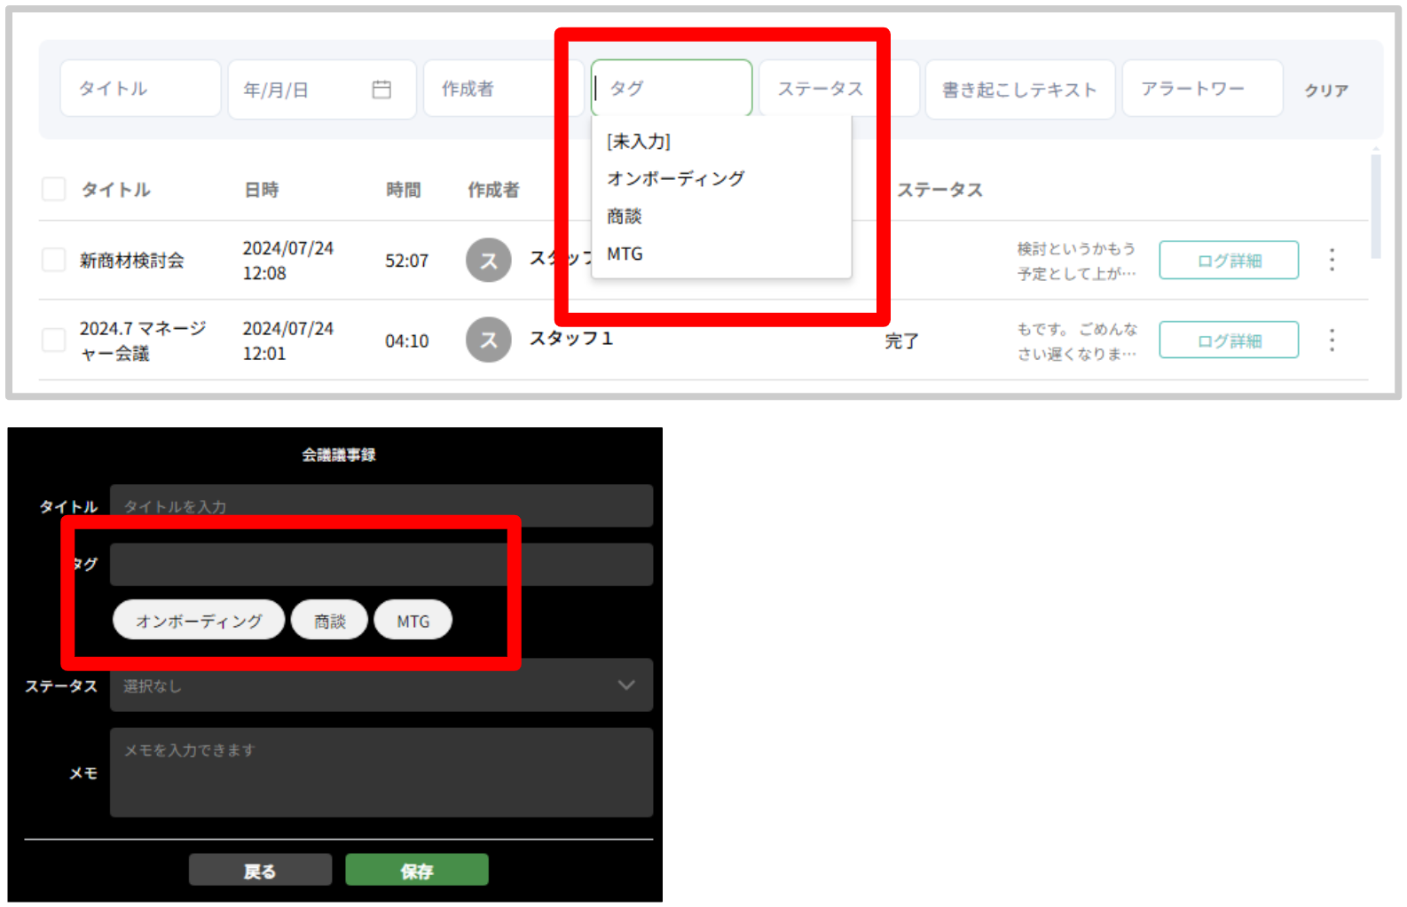Click transcript snippet 検討というかもう

(x=1076, y=261)
